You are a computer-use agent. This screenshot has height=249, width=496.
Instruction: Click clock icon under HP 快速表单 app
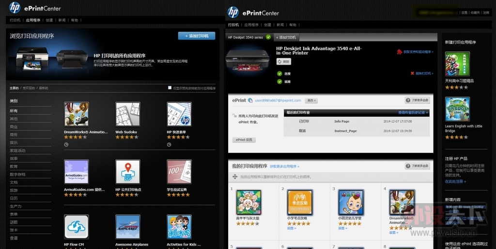pyautogui.click(x=169, y=145)
